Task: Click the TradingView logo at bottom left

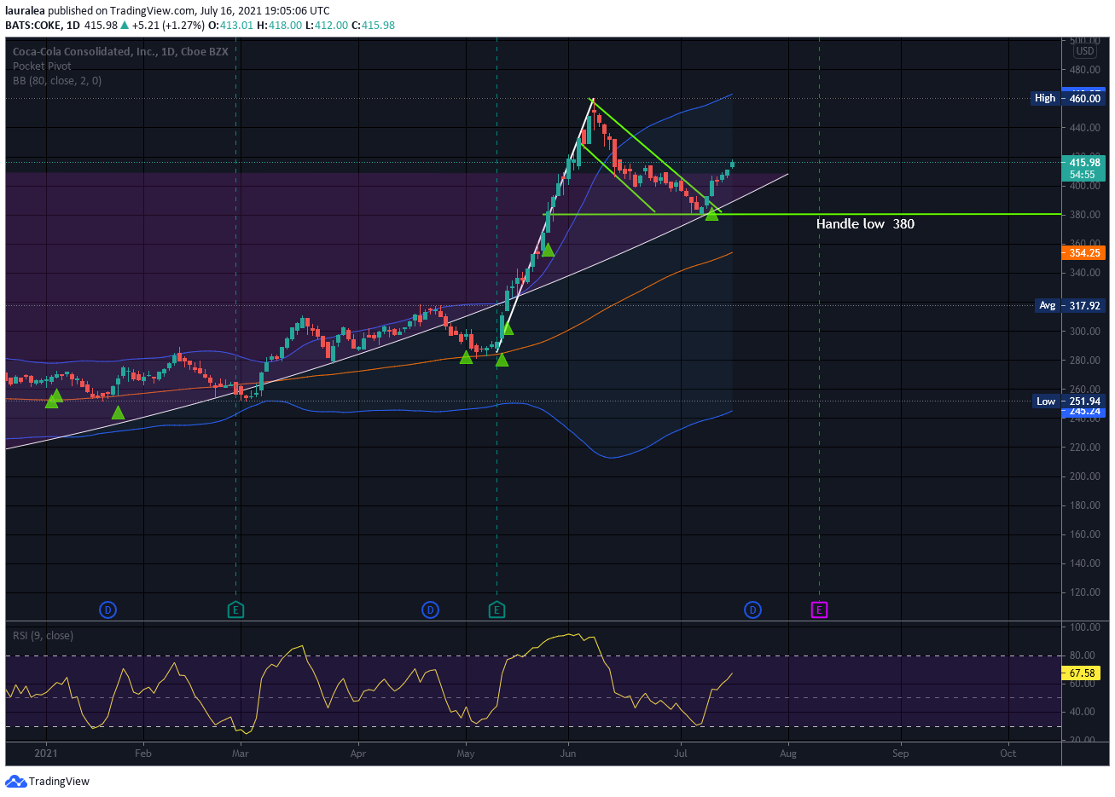Action: (x=48, y=781)
